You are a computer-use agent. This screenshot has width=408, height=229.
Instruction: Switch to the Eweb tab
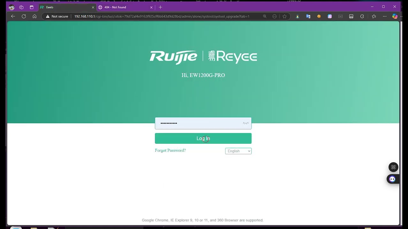pos(67,7)
